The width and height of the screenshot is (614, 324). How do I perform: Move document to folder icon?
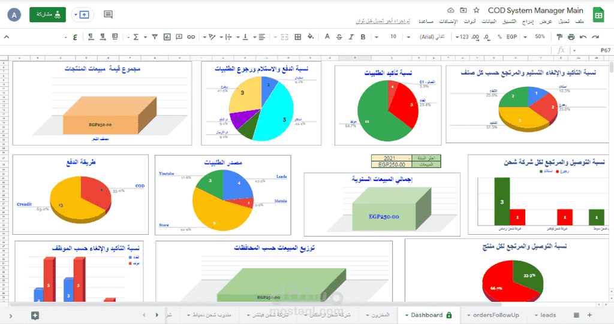point(463,10)
